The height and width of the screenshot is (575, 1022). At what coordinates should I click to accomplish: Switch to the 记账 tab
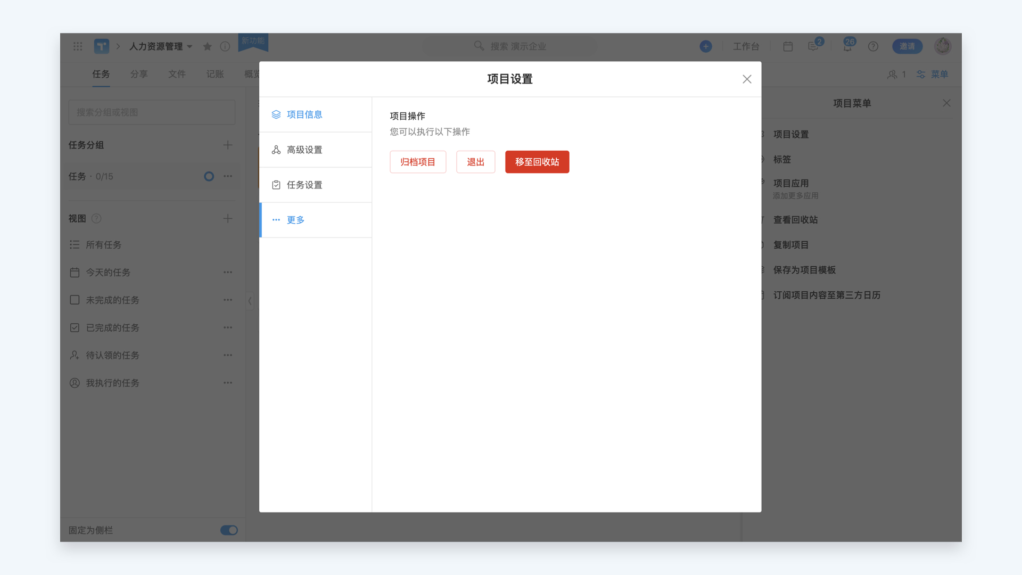pyautogui.click(x=215, y=75)
